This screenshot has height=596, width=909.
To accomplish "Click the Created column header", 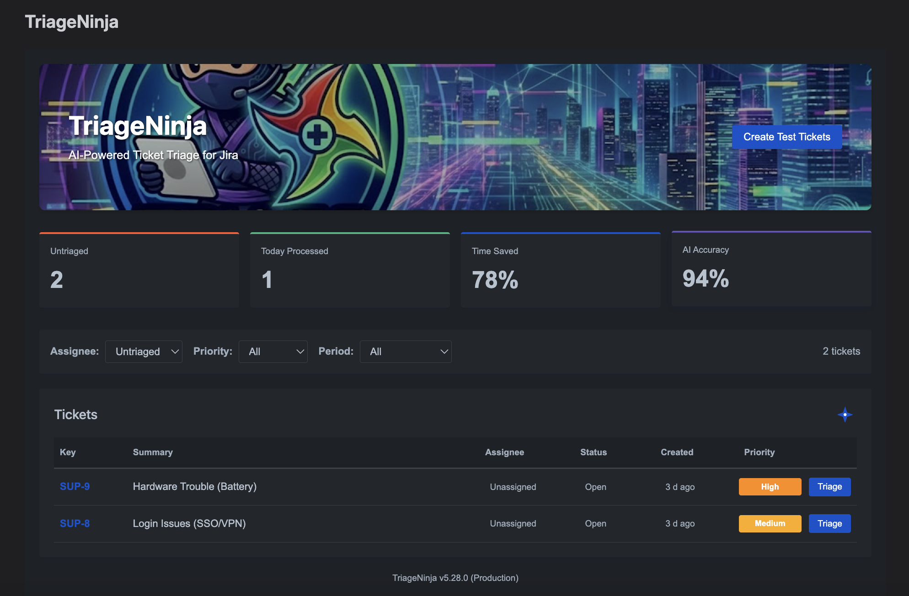I will click(677, 452).
